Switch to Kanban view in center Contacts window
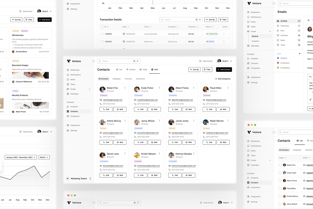 click(x=131, y=69)
